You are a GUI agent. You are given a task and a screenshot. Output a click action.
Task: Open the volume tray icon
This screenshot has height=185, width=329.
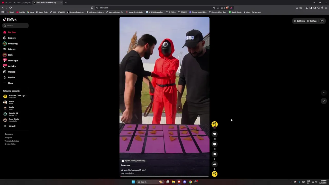click(x=316, y=182)
